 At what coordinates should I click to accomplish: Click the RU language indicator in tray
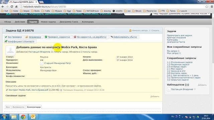click(173, 117)
